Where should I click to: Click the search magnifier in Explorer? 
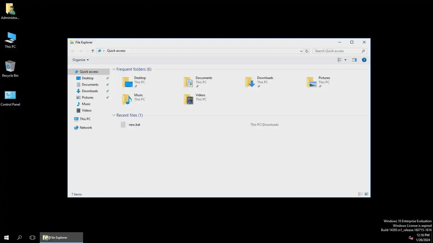coord(363,51)
